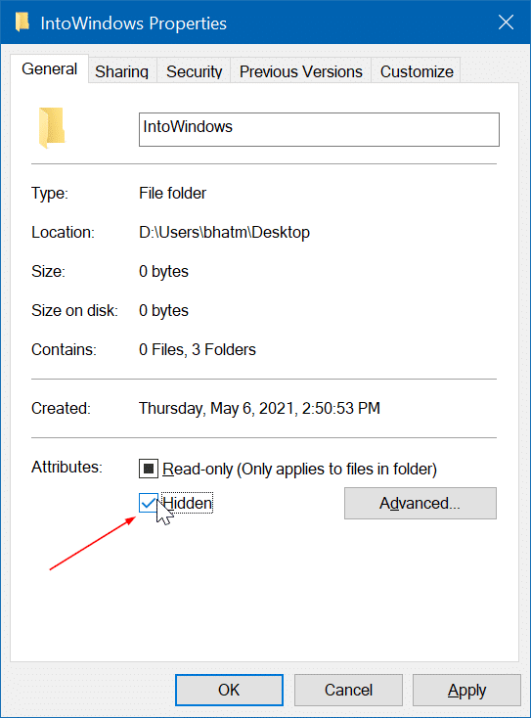531x718 pixels.
Task: Click the 'Attributes:' label
Action: (66, 467)
